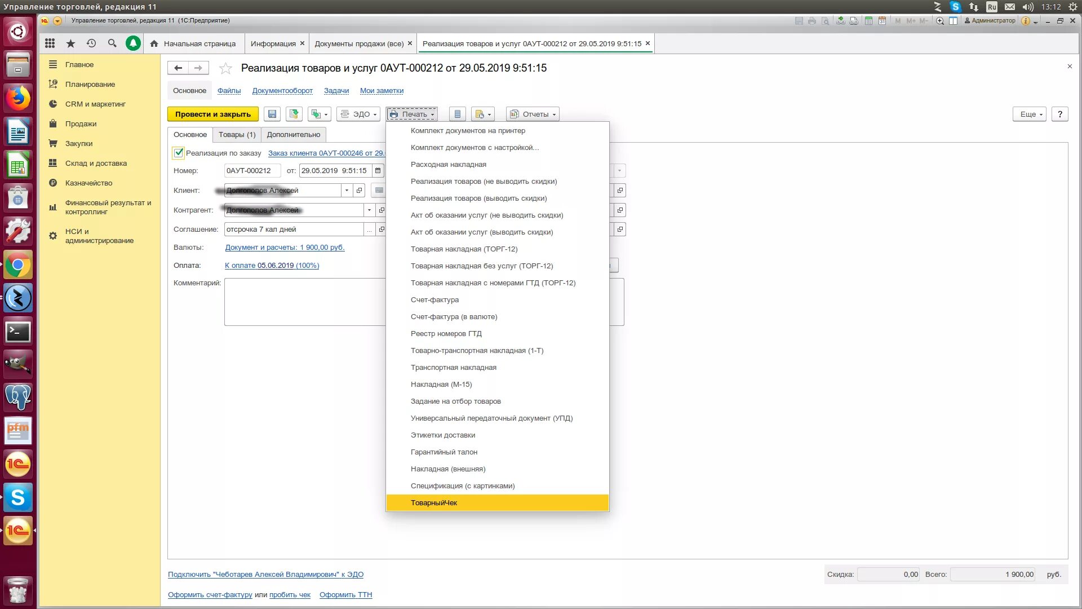Click the favorites star icon in the toolbar
This screenshot has height=609, width=1082.
(70, 43)
